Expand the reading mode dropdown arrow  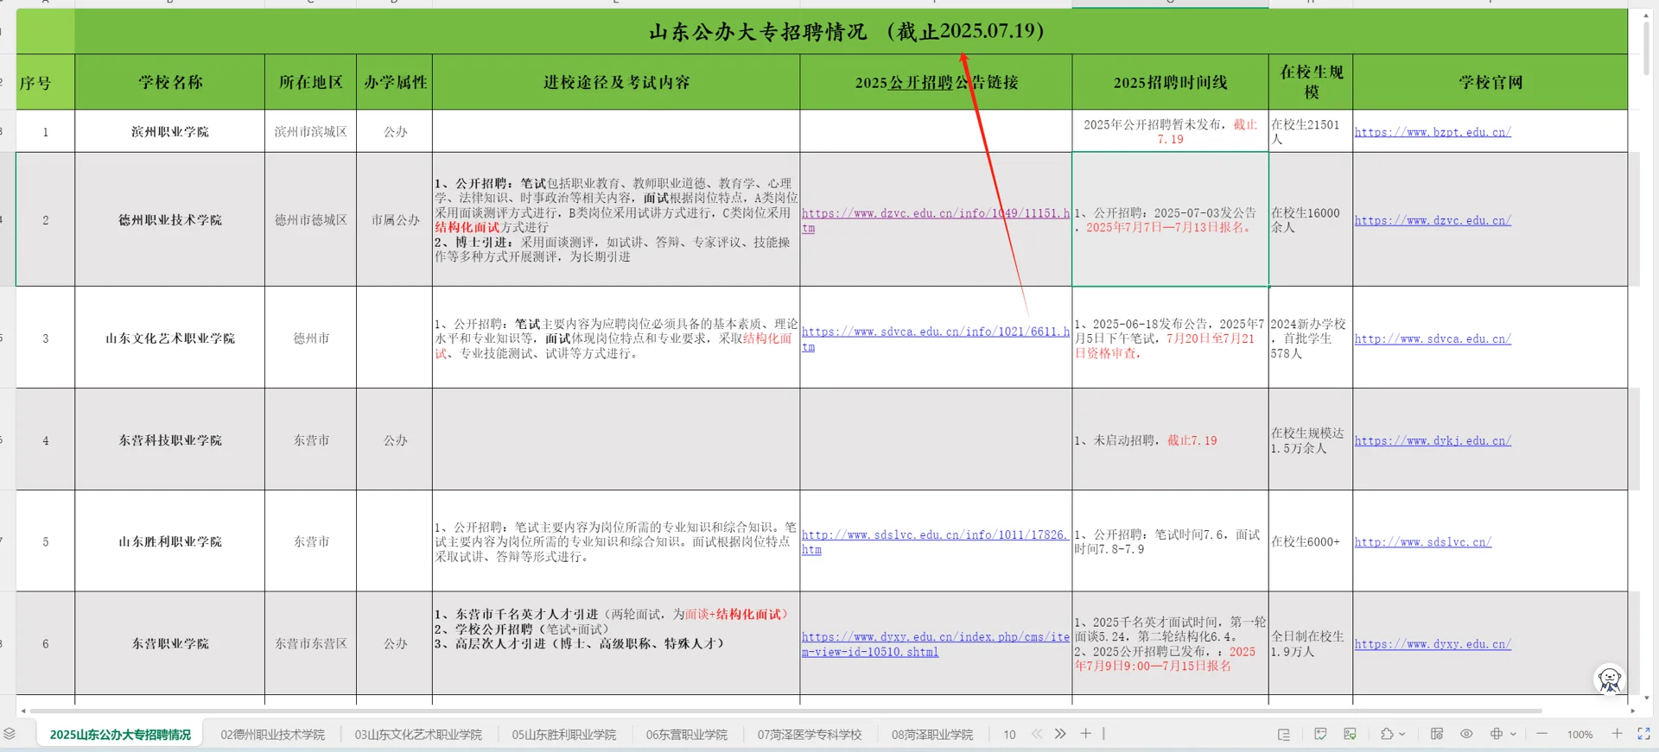(x=1513, y=734)
